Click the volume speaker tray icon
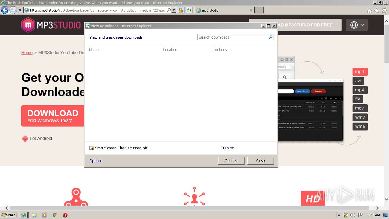 (x=353, y=215)
